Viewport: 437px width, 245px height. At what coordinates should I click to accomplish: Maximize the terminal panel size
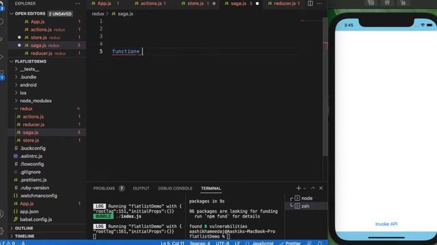(x=313, y=188)
